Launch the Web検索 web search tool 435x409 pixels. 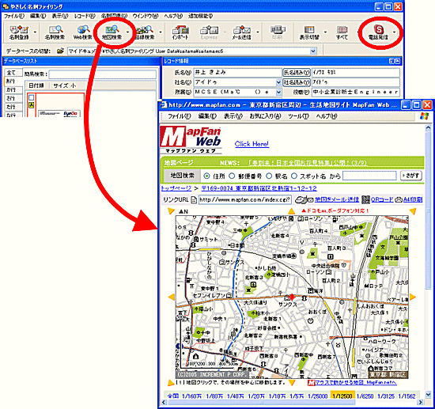pos(82,32)
